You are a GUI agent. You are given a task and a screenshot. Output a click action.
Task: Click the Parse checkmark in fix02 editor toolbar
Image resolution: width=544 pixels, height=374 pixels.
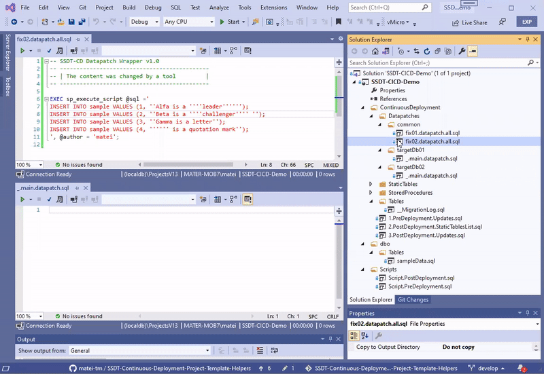click(x=49, y=51)
